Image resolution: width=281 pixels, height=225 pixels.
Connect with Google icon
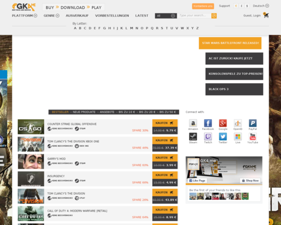point(223,123)
